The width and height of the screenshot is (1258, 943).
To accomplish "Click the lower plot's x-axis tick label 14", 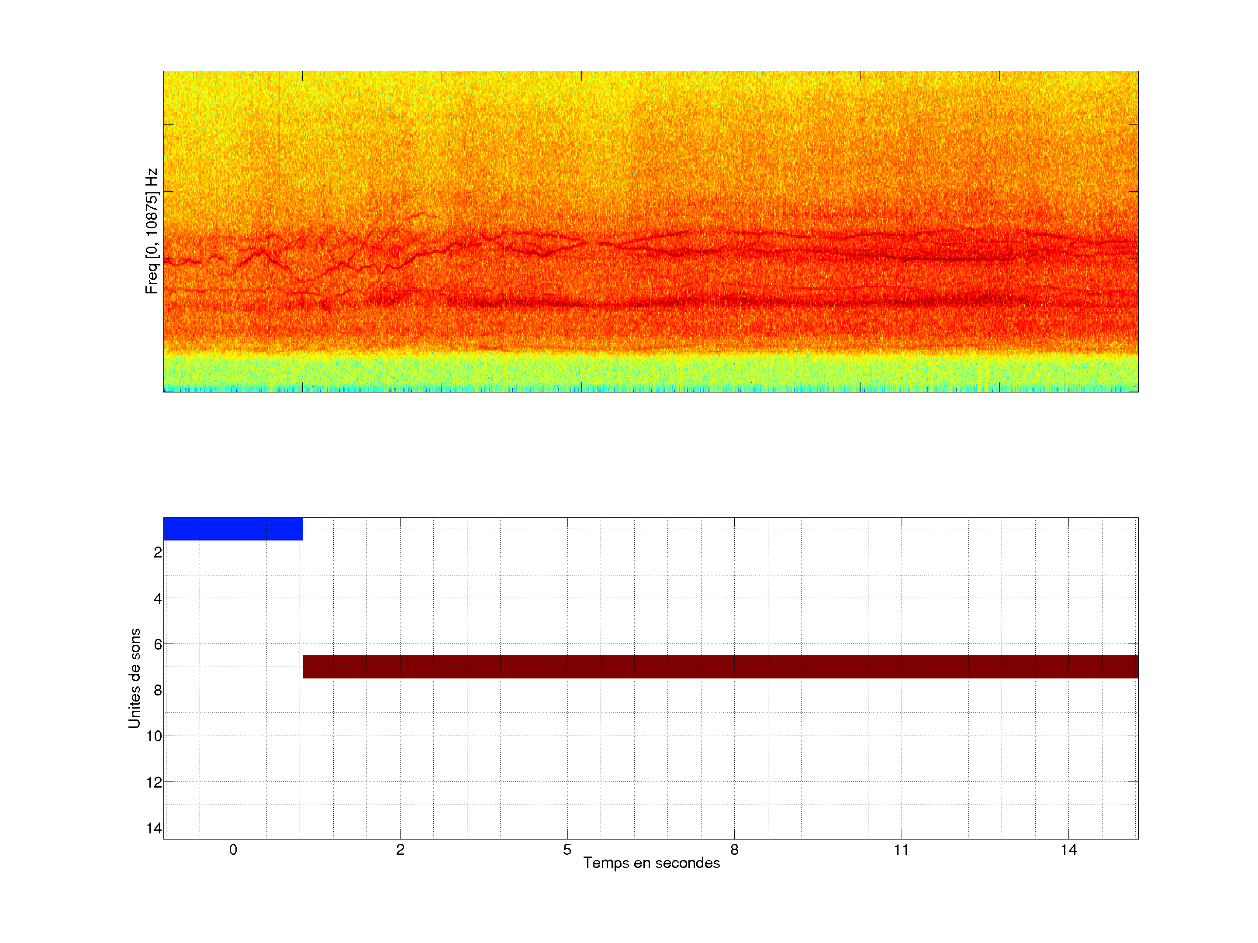I will point(1068,850).
